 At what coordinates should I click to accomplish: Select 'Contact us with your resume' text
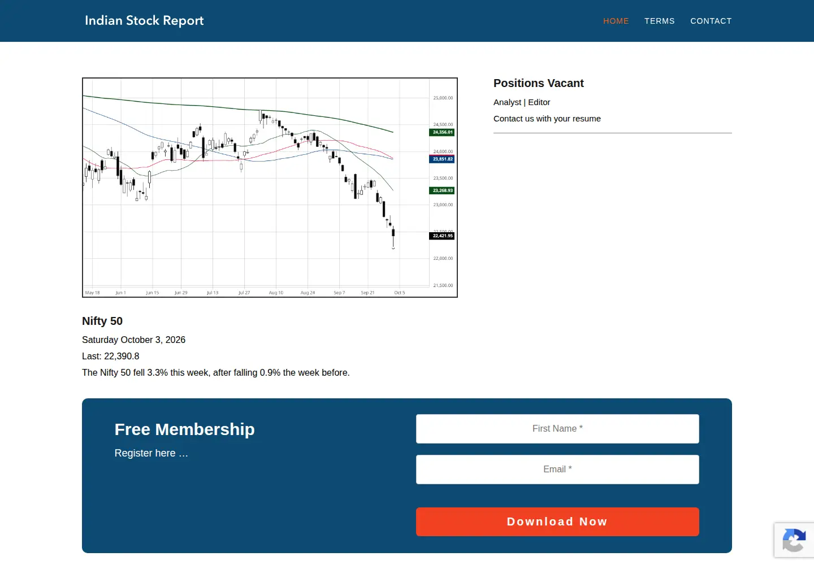547,119
